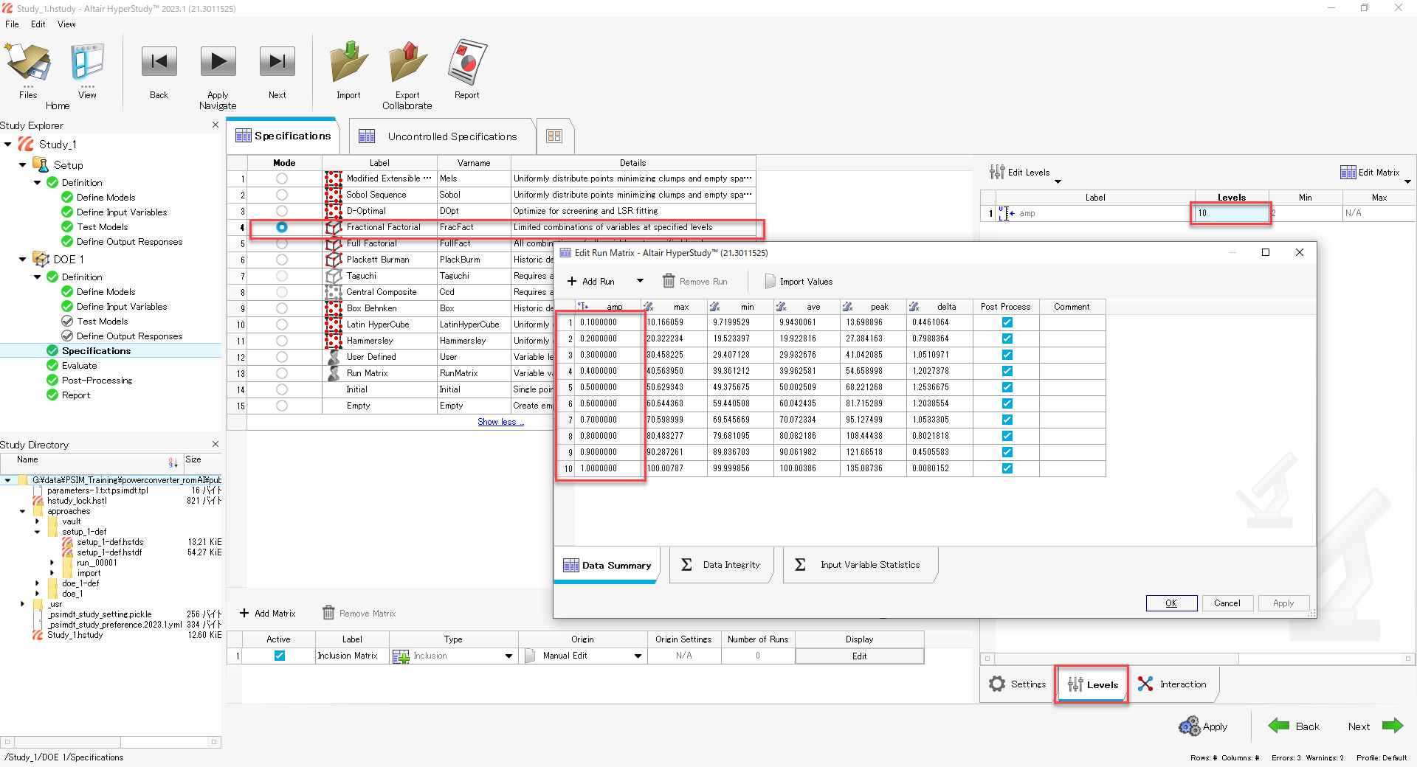Click the Show less link
This screenshot has width=1417, height=767.
tap(500, 422)
